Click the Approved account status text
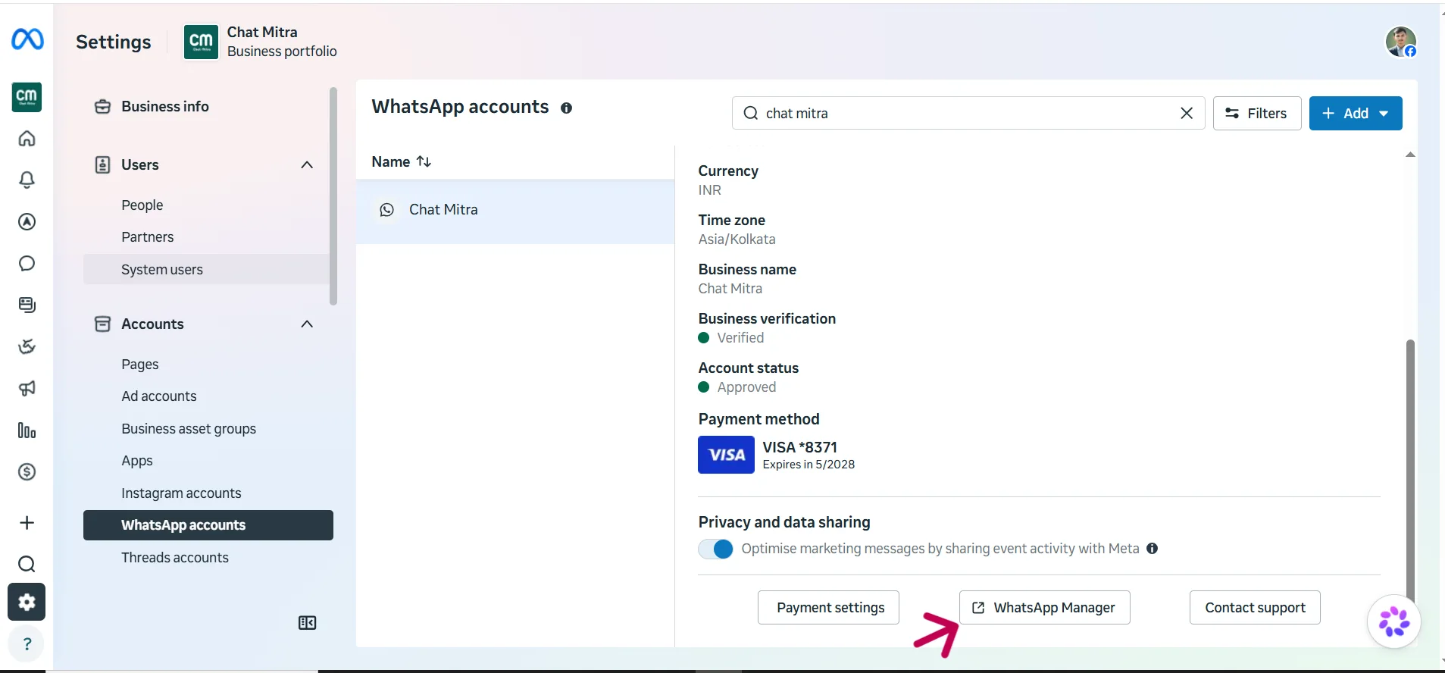Viewport: 1445px width, 673px height. tap(746, 387)
